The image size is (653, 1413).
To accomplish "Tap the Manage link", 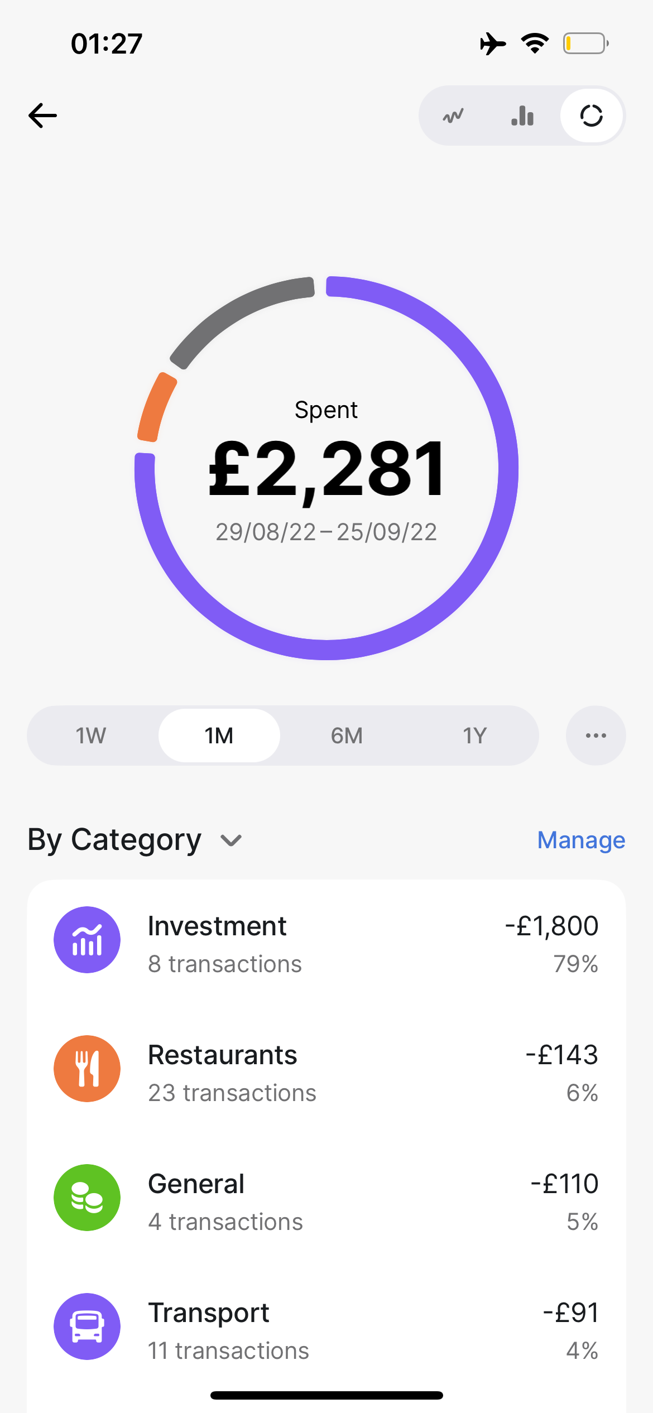I will coord(581,840).
